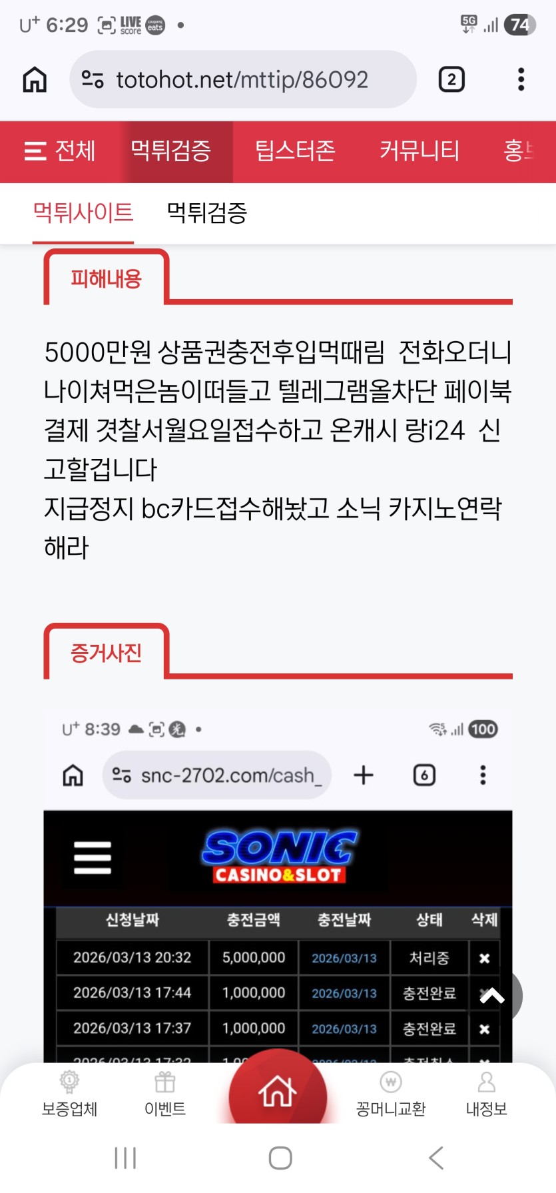Switch to the 먹튀사이트 tab
This screenshot has width=556, height=1193.
click(x=83, y=213)
